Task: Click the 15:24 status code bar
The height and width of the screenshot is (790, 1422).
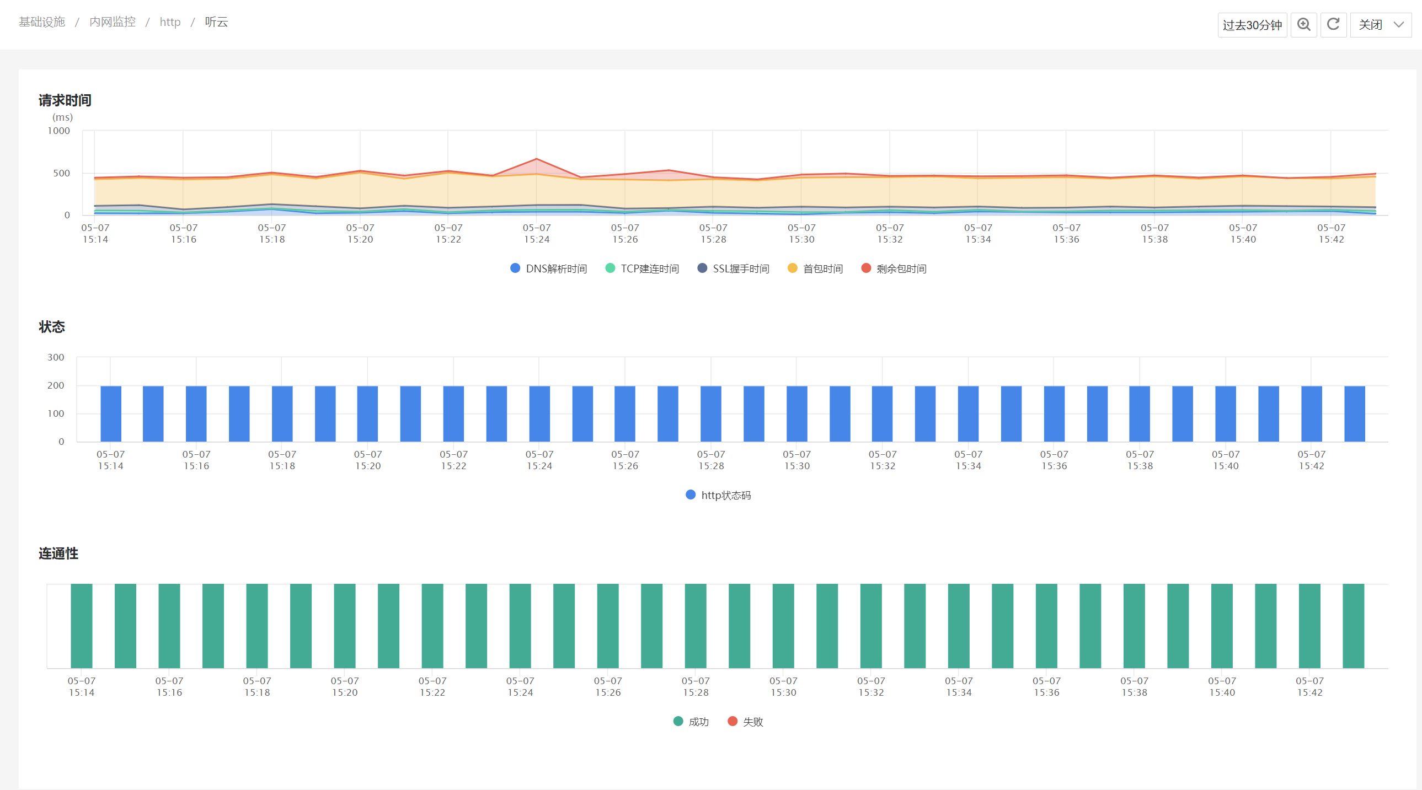Action: [x=539, y=414]
